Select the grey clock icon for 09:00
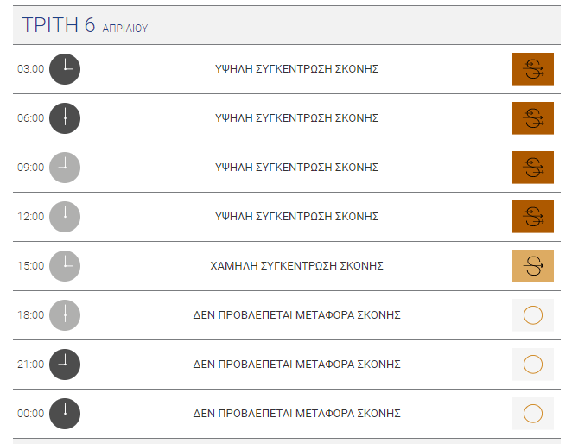The width and height of the screenshot is (578, 444). 65,168
